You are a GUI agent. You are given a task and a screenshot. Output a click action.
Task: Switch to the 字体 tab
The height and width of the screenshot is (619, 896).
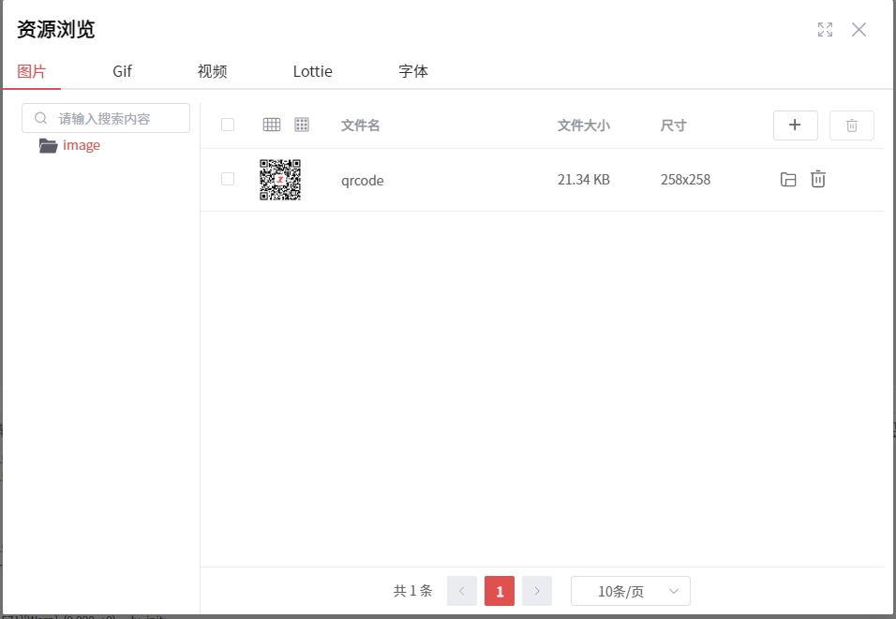pos(413,71)
